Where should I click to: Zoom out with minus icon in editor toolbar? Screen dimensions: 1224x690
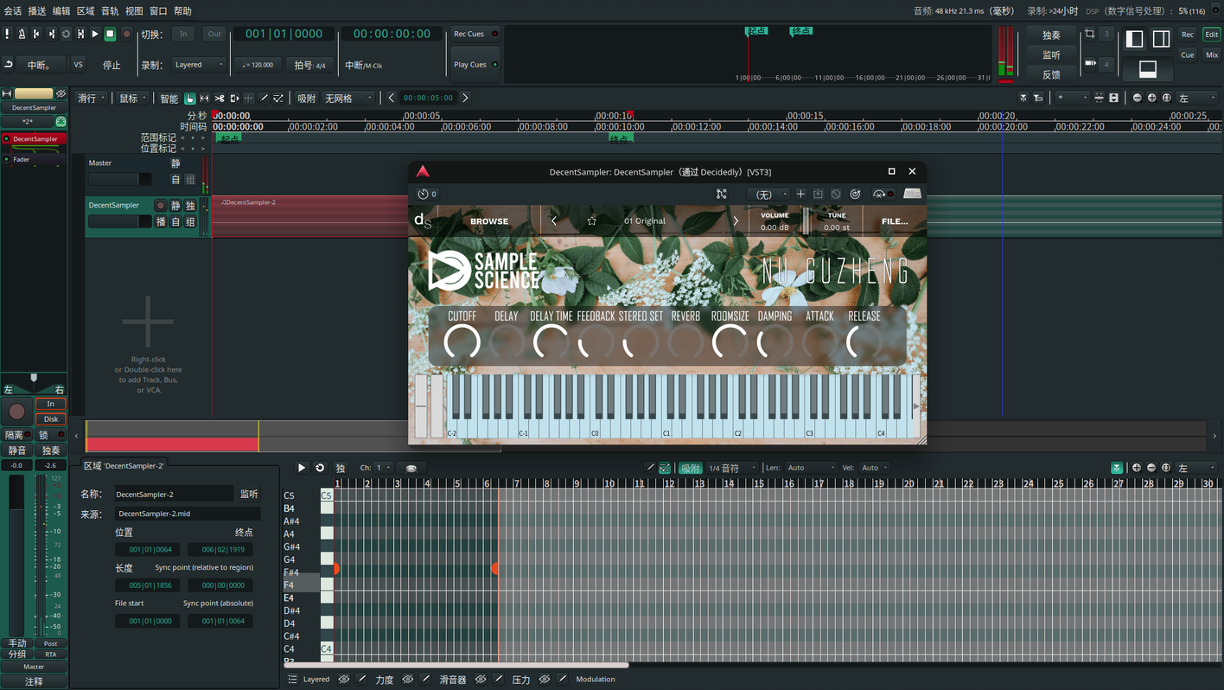coord(1137,98)
